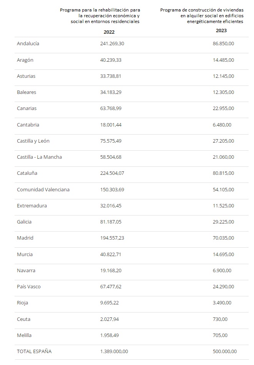Screen dimensions: 254x365
Task: Select the TOTAL ESPAÑA row label
Action: [x=34, y=352]
